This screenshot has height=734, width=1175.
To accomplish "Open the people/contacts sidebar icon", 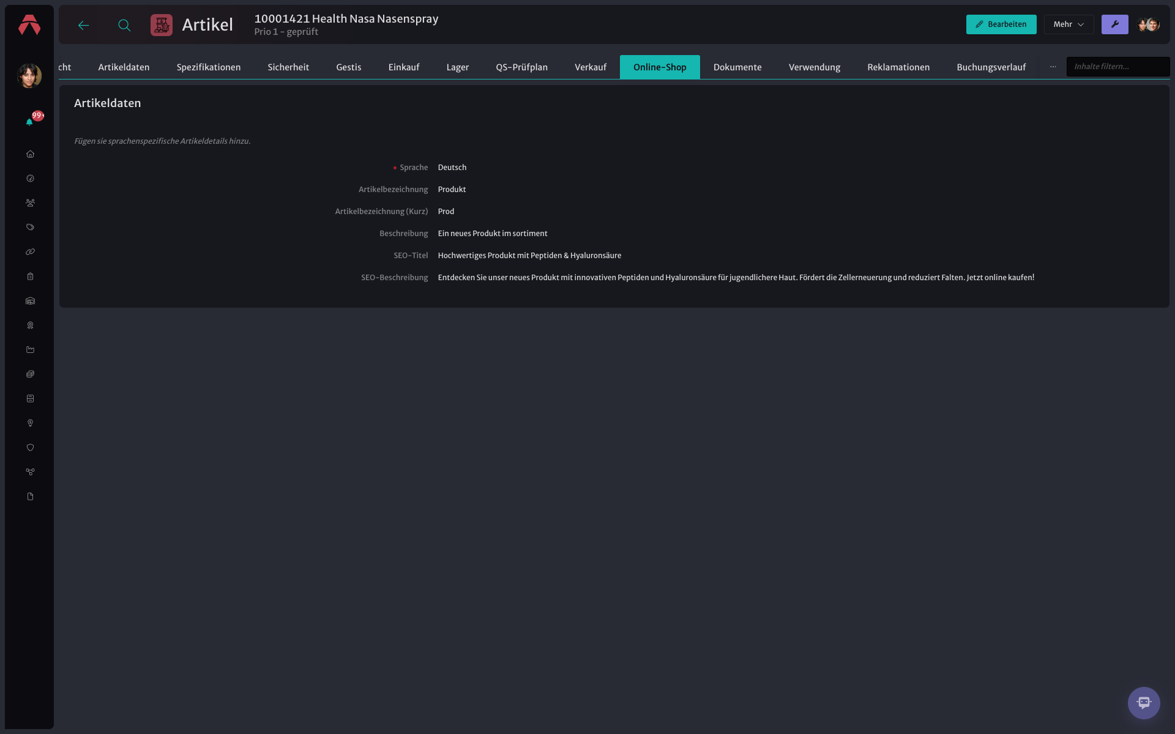I will pos(30,203).
